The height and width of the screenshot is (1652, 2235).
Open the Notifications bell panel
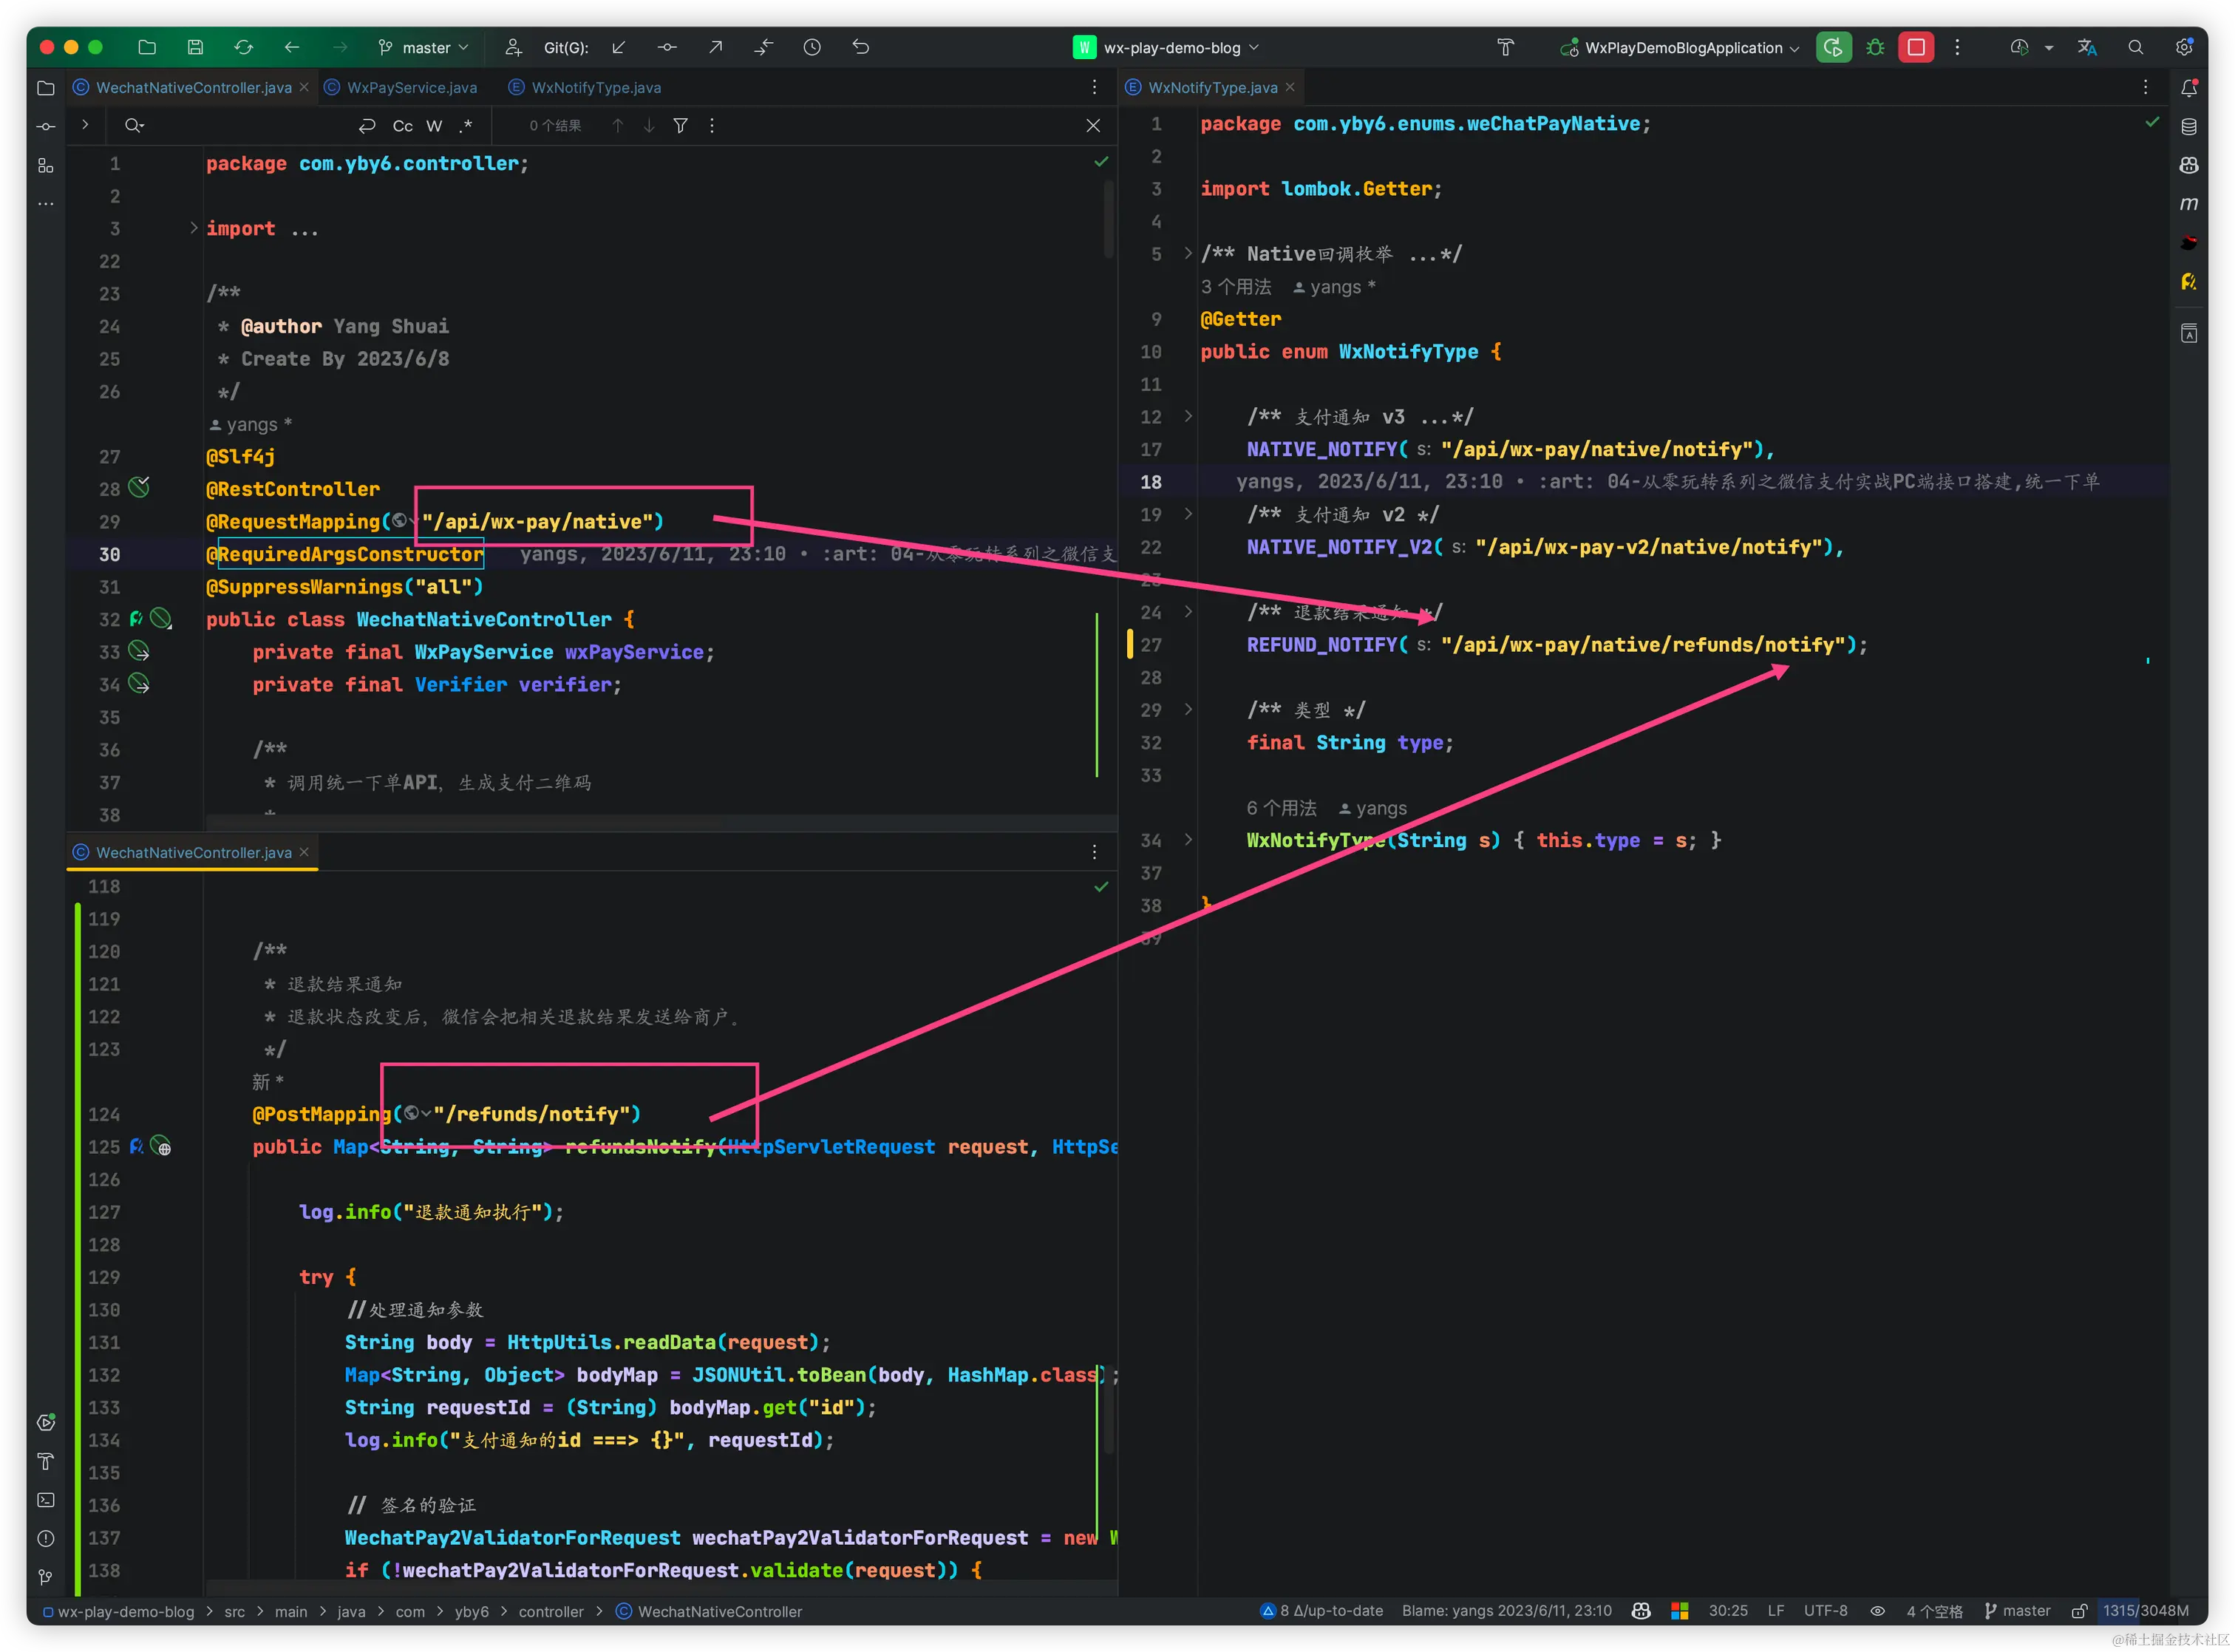(2189, 88)
